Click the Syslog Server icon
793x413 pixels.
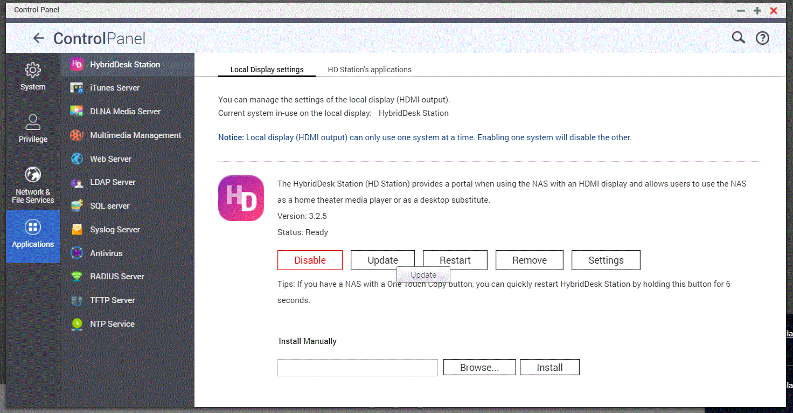[x=77, y=230]
